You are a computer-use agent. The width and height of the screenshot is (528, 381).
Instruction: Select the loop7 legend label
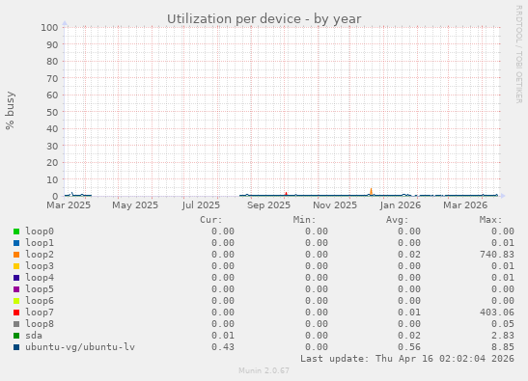pyautogui.click(x=40, y=312)
